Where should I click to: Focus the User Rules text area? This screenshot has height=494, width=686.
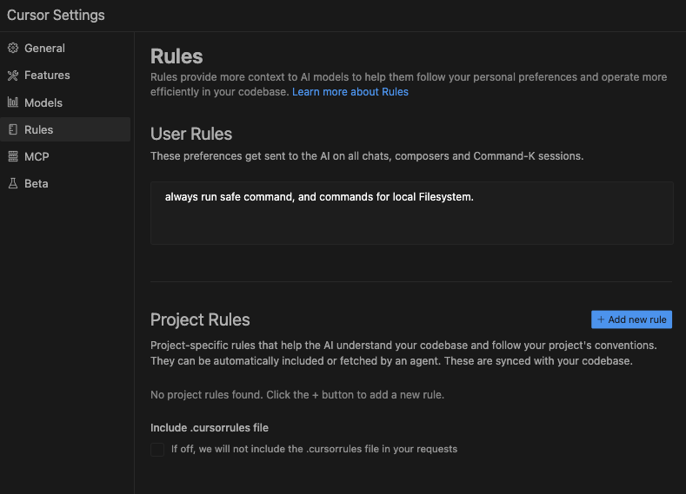[x=412, y=214]
